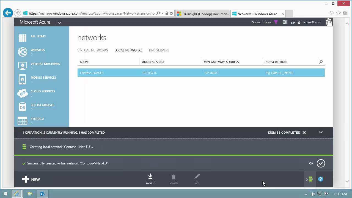Click the Export download icon
352x198 pixels.
coord(150,177)
